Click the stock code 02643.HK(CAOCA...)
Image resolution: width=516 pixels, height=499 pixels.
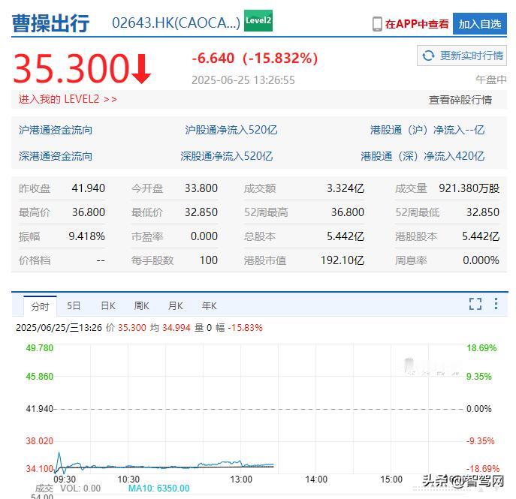coord(176,23)
